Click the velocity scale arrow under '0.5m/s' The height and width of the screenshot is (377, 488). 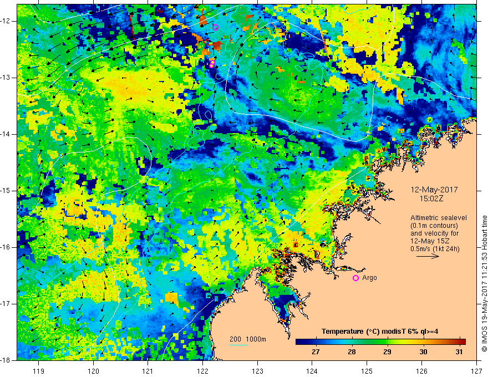[428, 256]
